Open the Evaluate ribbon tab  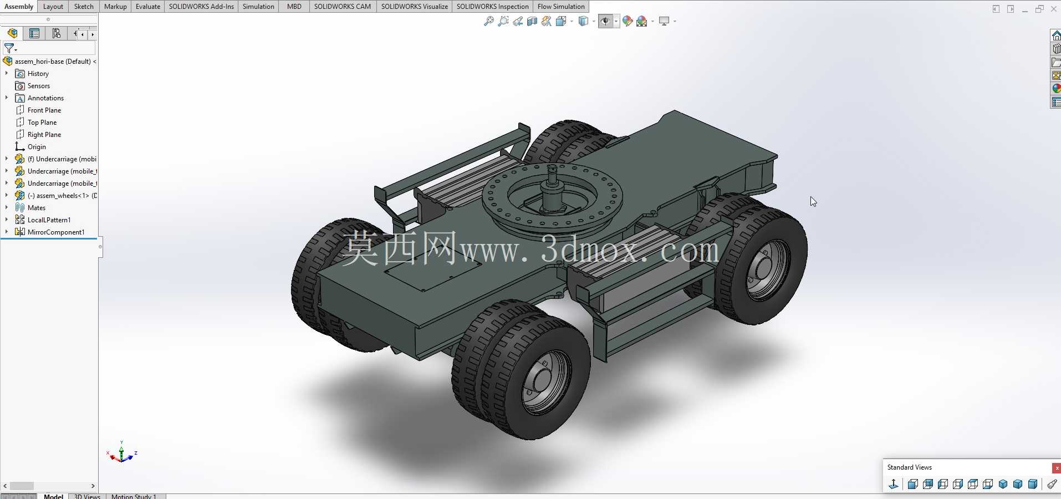(x=148, y=6)
